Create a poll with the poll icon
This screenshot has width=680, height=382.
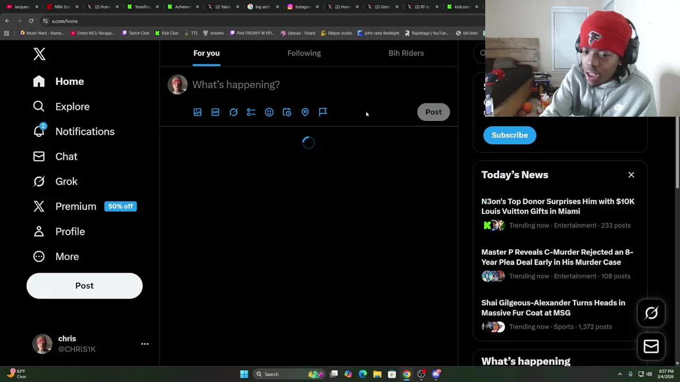point(251,112)
